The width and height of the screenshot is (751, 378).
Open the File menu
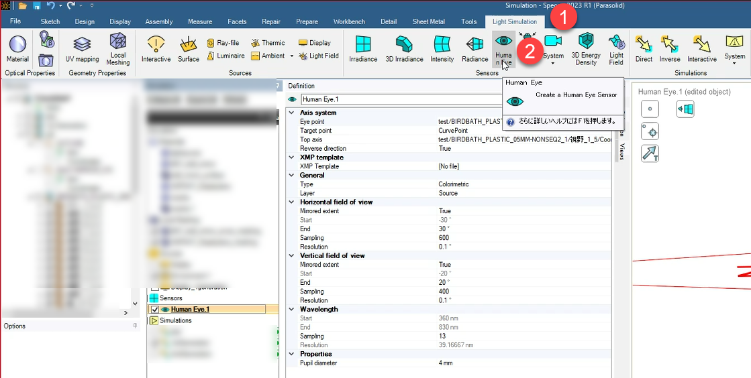point(15,21)
